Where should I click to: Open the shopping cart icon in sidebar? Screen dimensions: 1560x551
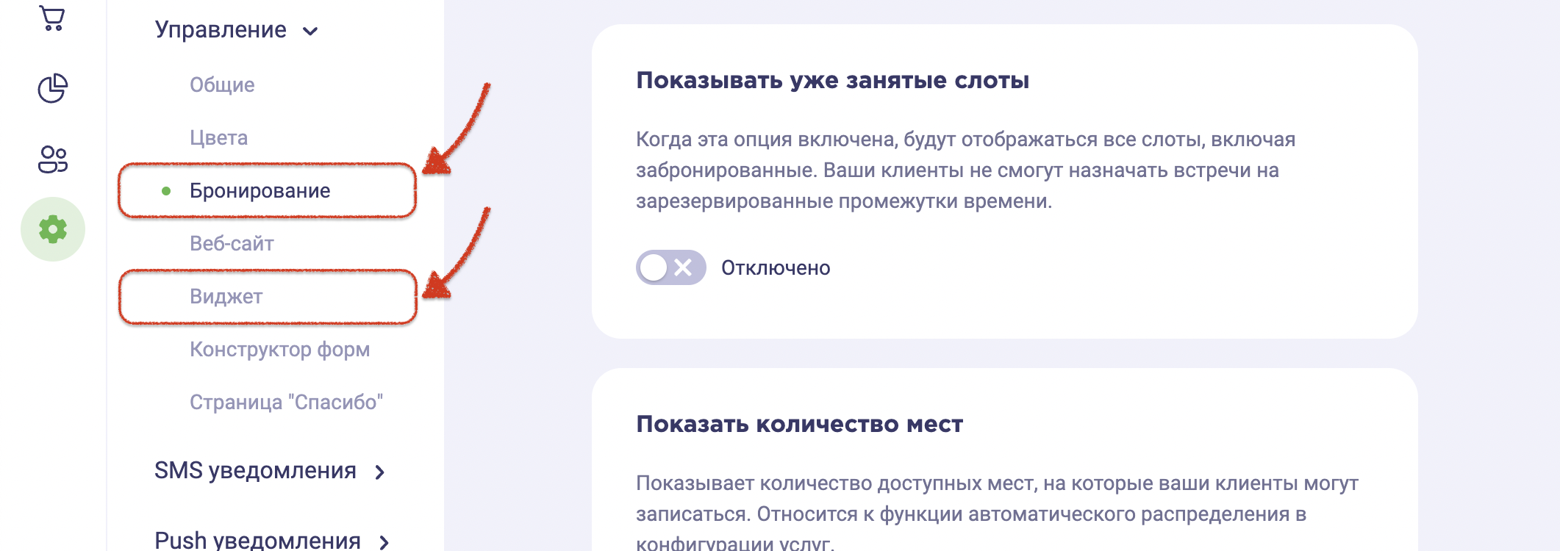pos(52,18)
